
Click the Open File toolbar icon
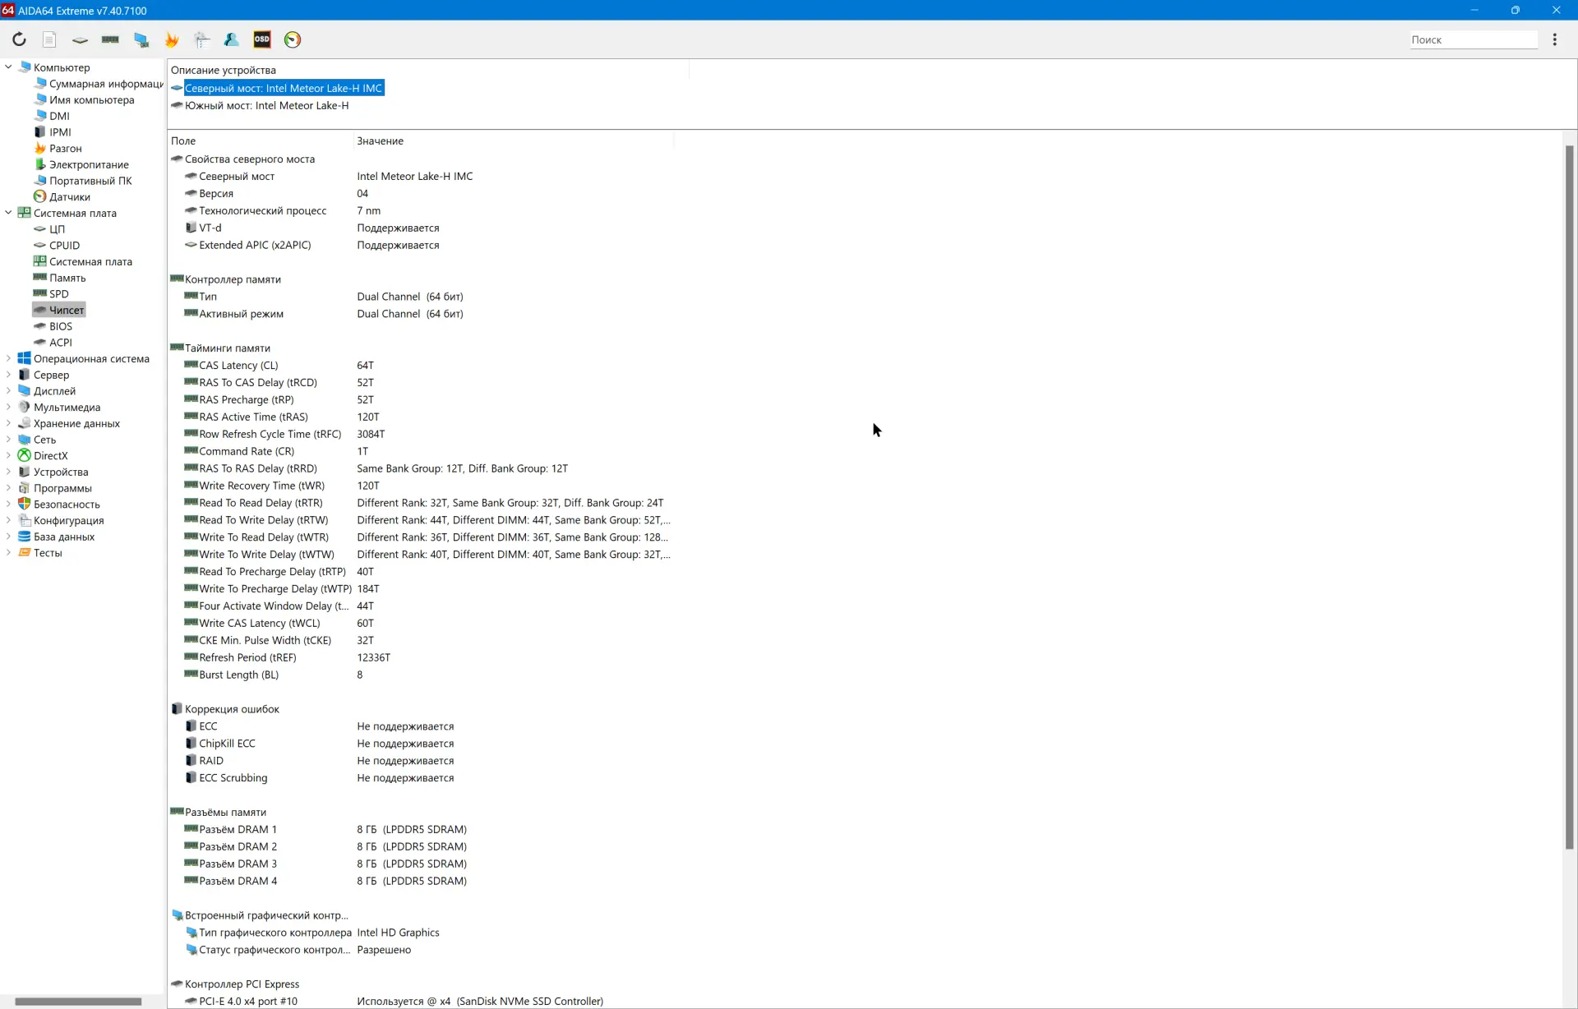tap(48, 39)
